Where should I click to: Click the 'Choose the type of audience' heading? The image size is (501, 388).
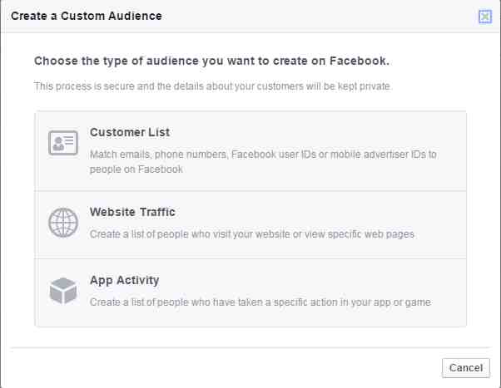211,61
